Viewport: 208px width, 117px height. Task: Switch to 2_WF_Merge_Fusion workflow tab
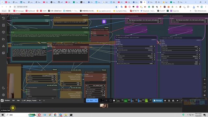click(x=30, y=100)
